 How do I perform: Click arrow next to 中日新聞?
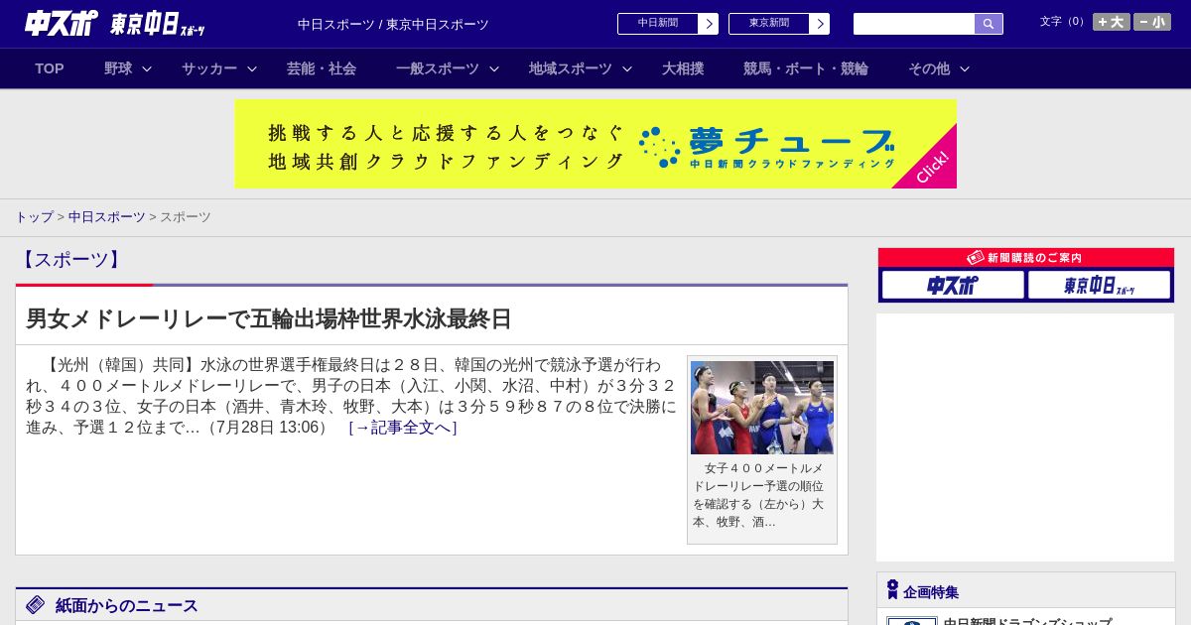pos(709,24)
